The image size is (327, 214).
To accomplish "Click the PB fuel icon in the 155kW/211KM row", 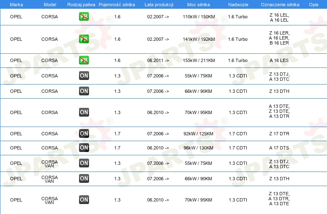I will pyautogui.click(x=84, y=60).
